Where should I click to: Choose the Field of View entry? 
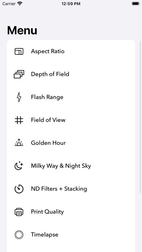pos(71,120)
